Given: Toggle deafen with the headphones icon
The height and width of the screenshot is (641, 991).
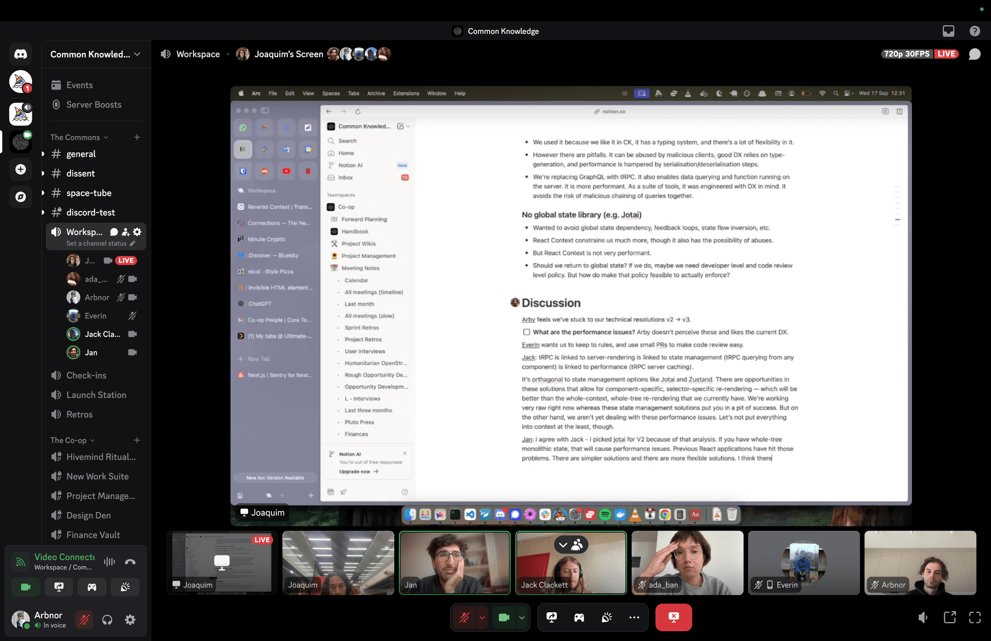Looking at the screenshot, I should pyautogui.click(x=107, y=620).
